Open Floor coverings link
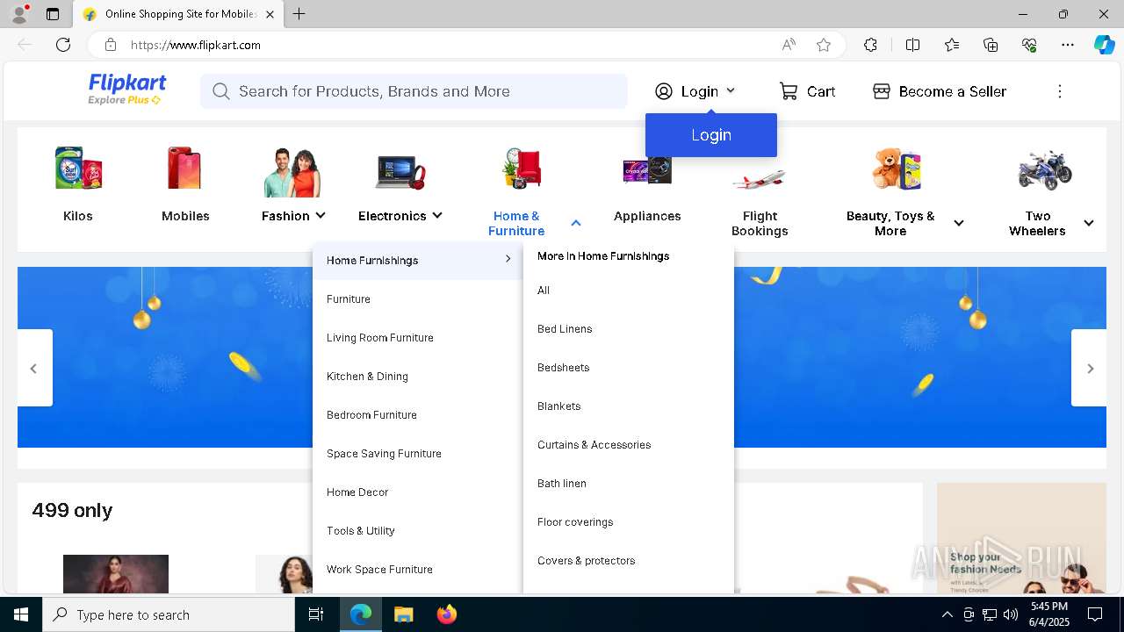The image size is (1124, 632). [575, 522]
